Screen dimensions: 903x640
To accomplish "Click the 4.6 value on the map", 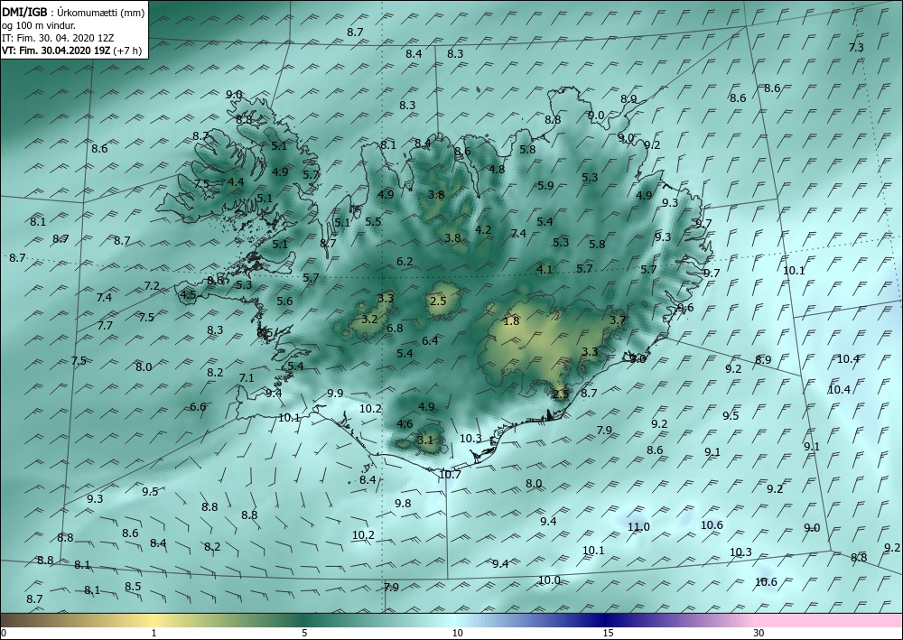I will point(405,424).
